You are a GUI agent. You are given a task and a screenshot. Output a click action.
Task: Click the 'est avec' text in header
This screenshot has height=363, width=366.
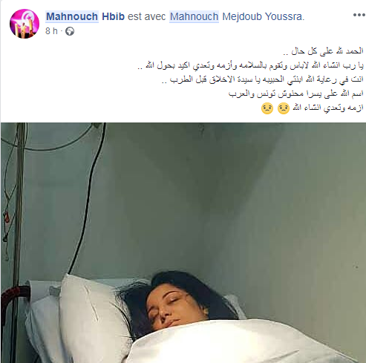[147, 16]
